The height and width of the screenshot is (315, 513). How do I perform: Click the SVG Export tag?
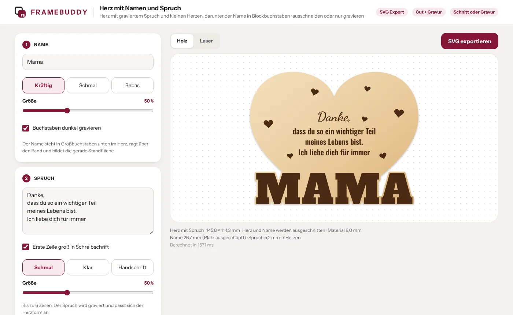coord(392,12)
